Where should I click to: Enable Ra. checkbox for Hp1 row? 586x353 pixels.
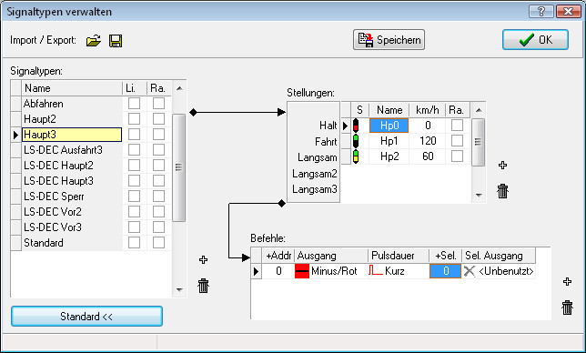[x=457, y=141]
